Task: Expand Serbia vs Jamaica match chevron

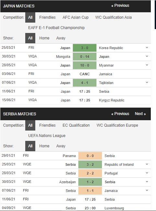Action: pyautogui.click(x=147, y=190)
